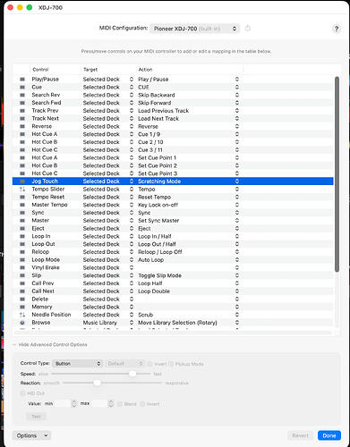The width and height of the screenshot is (350, 447).
Task: Click the slider icon beside Tempo Slider
Action: tap(22, 190)
